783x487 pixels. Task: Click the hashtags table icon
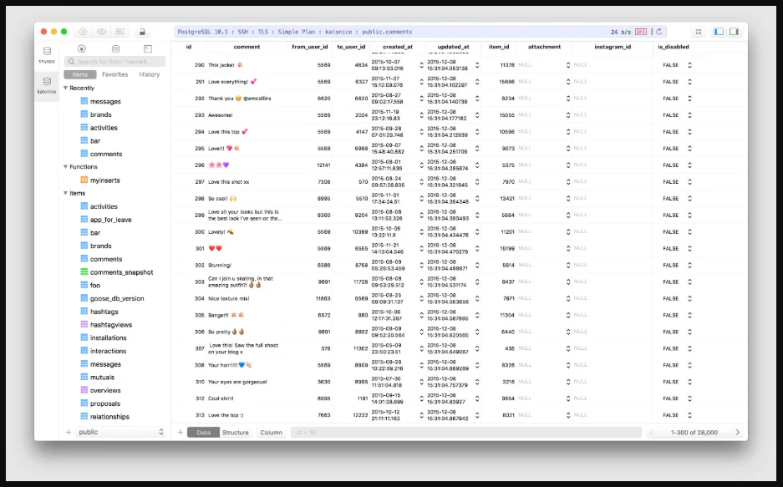click(84, 312)
